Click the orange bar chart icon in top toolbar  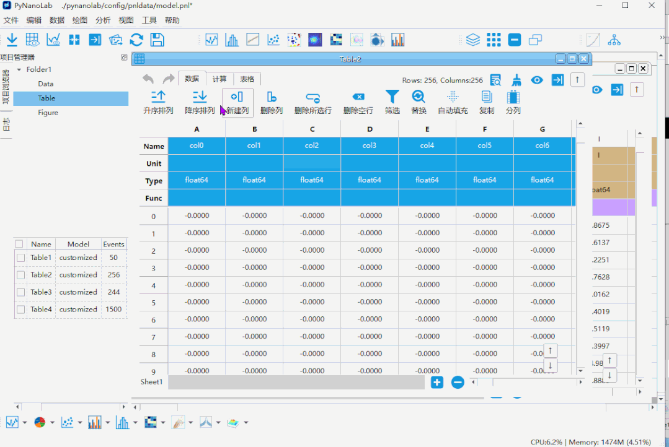[397, 40]
